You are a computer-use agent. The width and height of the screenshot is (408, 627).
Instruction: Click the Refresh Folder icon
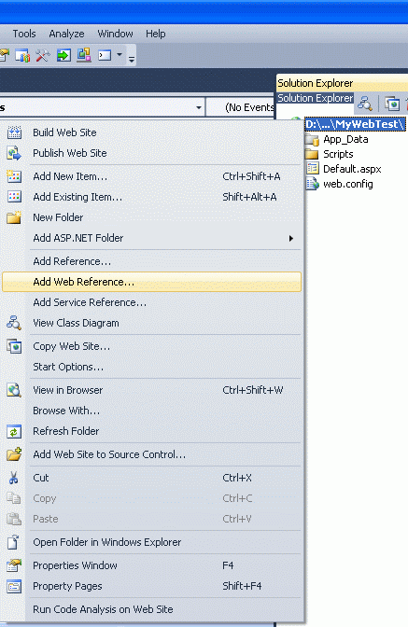click(14, 431)
